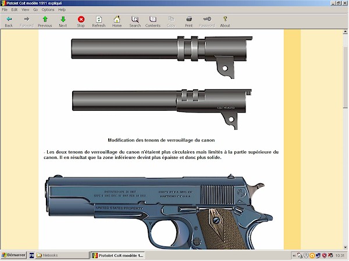Click the orange circular tray icon
This screenshot has height=261, width=349.
point(312,256)
